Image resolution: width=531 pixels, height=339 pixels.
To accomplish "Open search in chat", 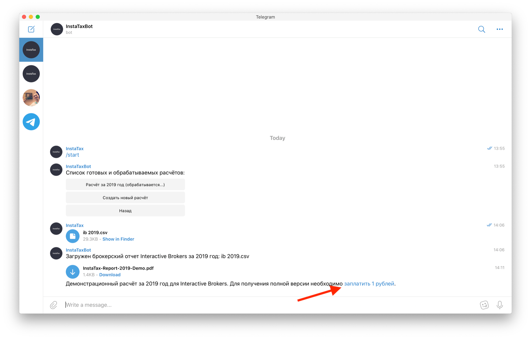I will (x=481, y=29).
